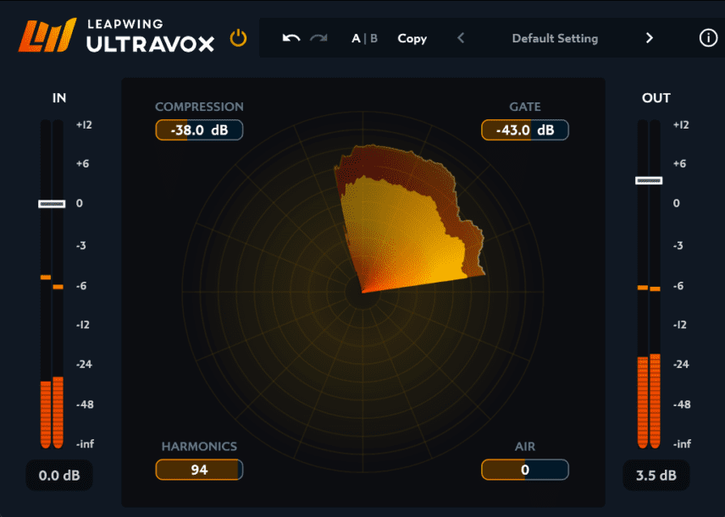Go to next preset with right chevron
The image size is (725, 517).
pyautogui.click(x=649, y=38)
